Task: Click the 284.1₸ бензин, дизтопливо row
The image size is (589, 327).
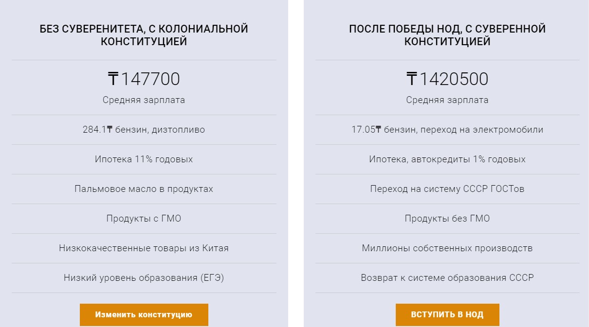Action: pos(144,130)
